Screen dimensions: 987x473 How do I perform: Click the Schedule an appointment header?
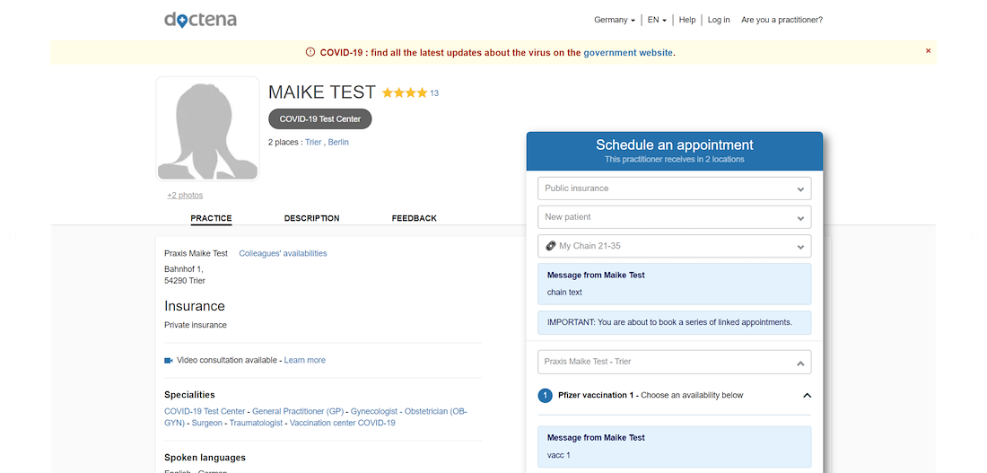[674, 151]
